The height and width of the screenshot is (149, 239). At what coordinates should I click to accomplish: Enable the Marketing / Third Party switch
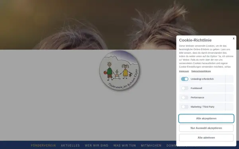[x=184, y=107]
